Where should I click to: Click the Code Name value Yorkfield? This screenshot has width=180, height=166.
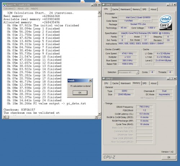coord(129,21)
